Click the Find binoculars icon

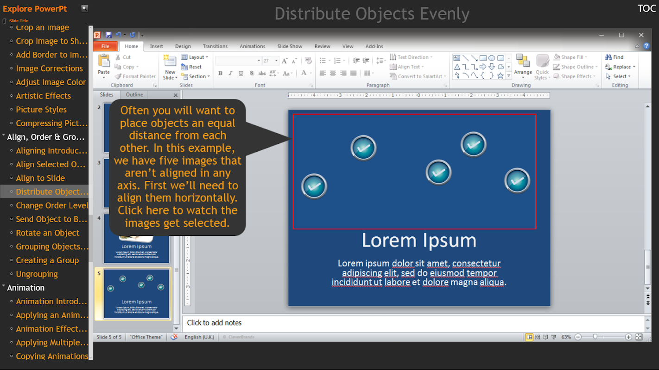pos(608,57)
